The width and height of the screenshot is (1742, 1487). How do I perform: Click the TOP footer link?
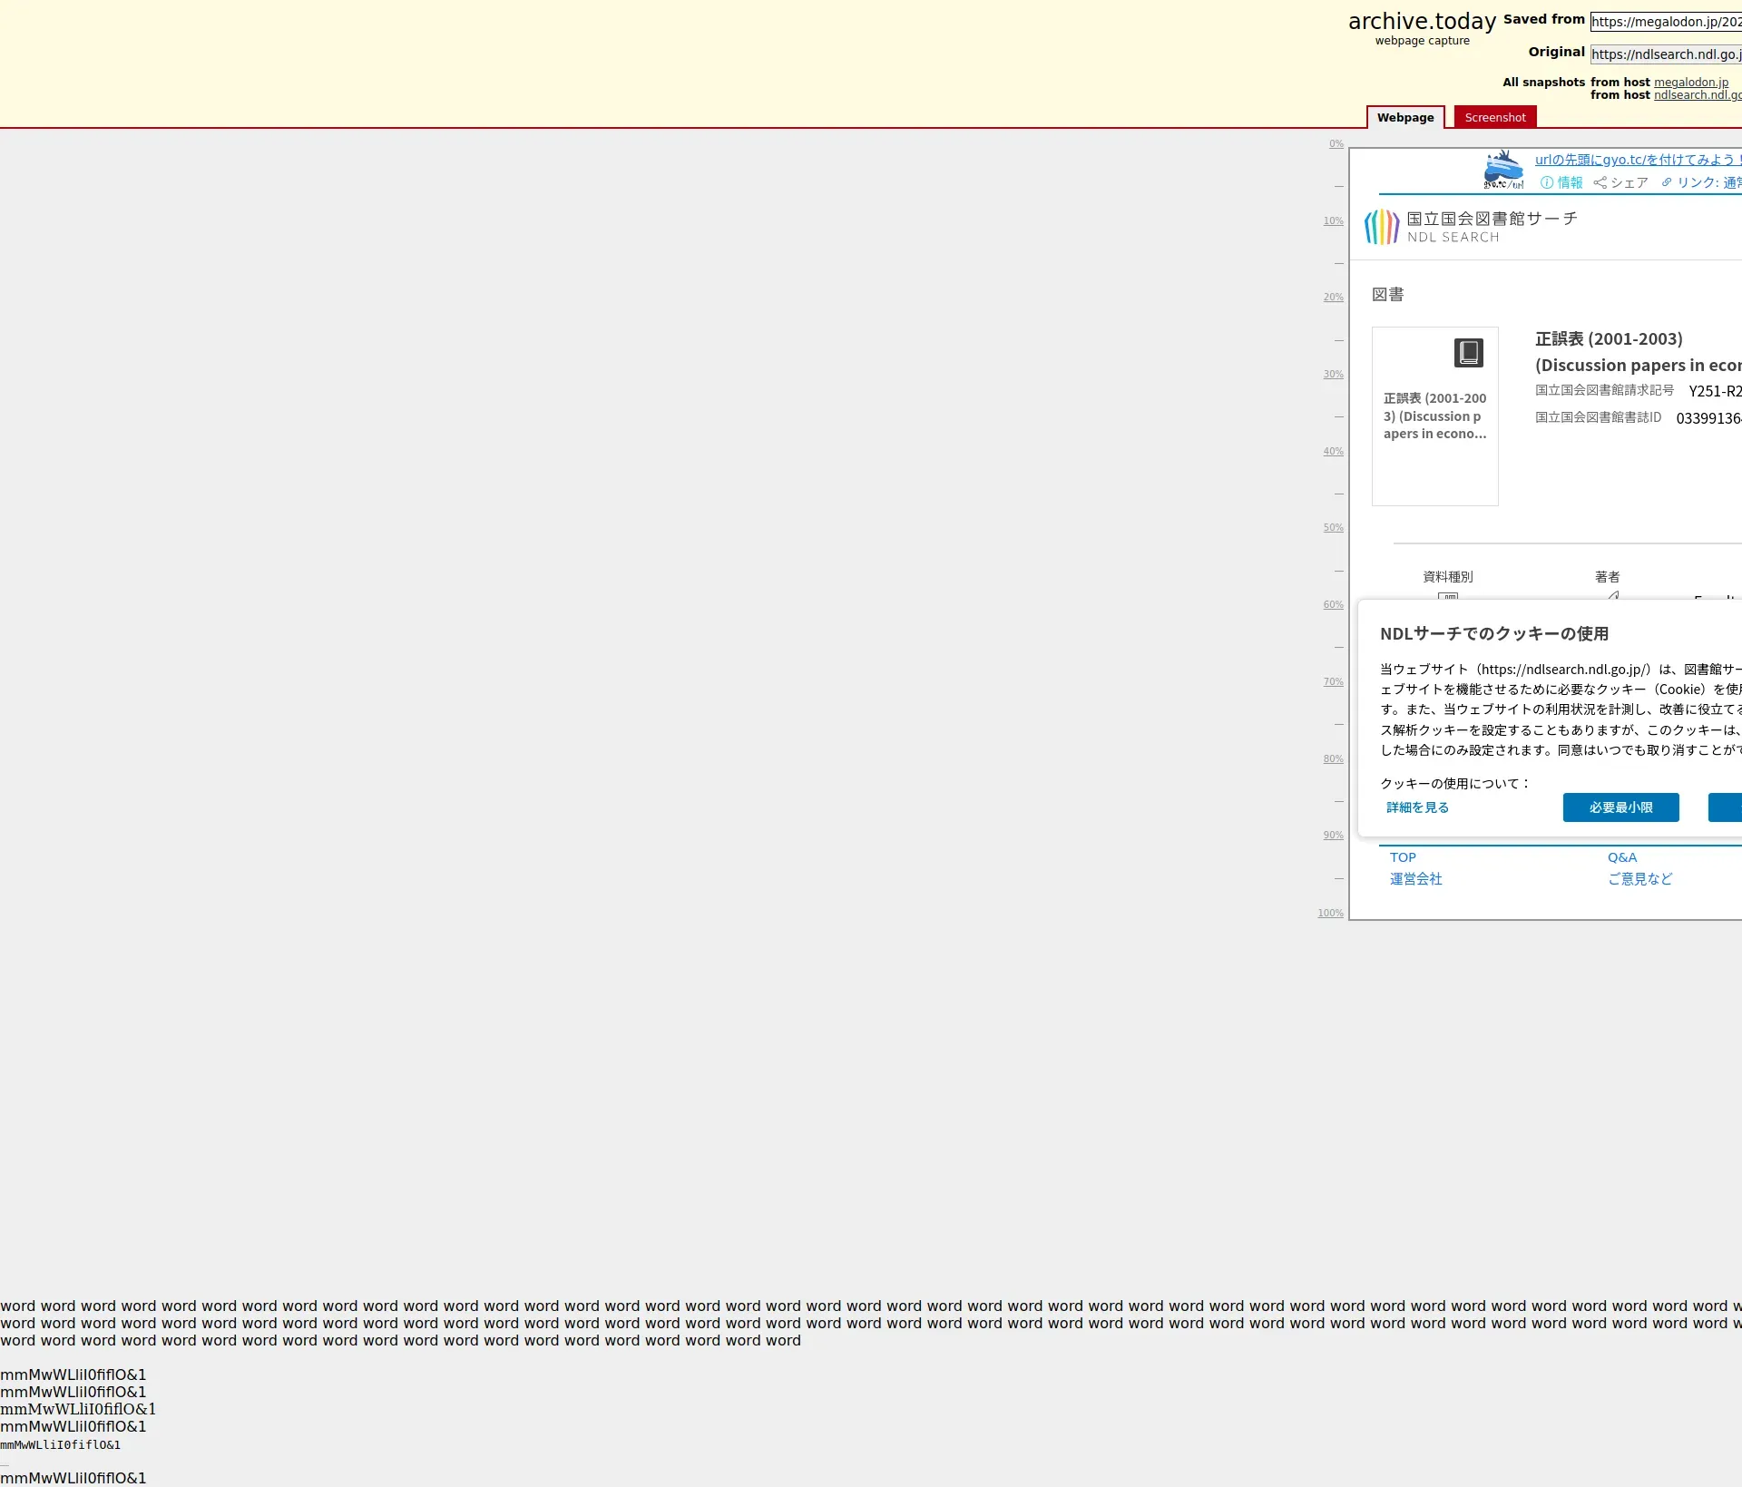click(1403, 857)
